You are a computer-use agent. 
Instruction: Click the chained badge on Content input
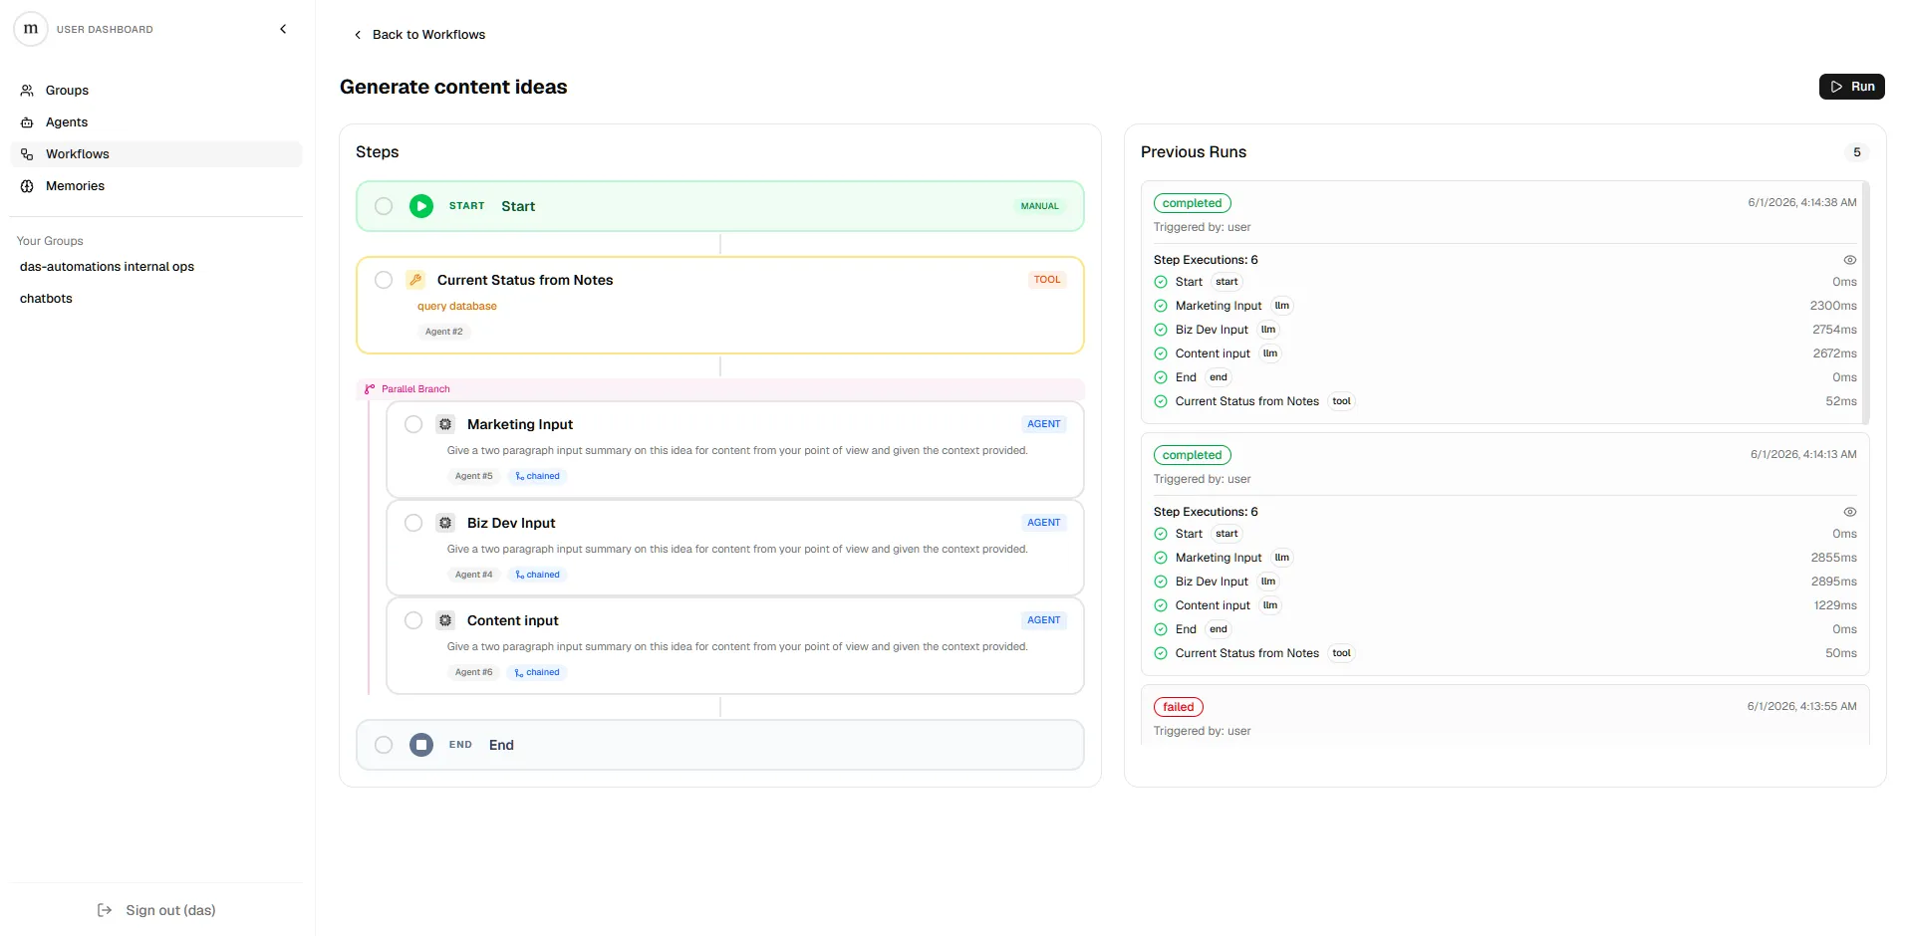pos(537,672)
